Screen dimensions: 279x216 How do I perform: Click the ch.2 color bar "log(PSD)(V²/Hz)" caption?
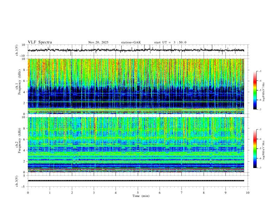pos(263,150)
